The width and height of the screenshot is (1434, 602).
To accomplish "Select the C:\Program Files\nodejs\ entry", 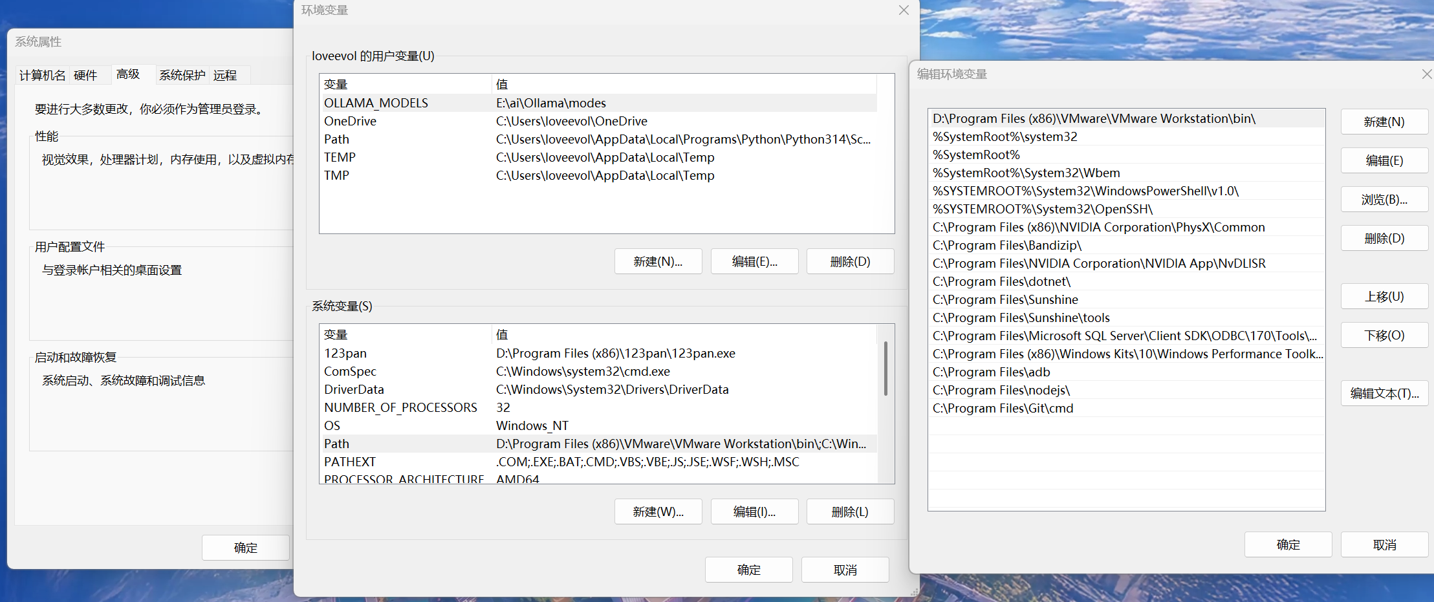I will tap(1126, 390).
